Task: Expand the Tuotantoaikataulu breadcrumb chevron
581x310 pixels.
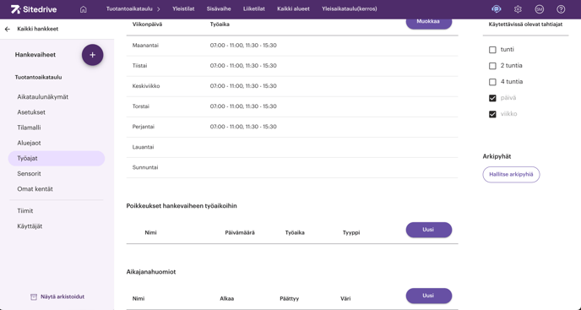Action: tap(159, 9)
